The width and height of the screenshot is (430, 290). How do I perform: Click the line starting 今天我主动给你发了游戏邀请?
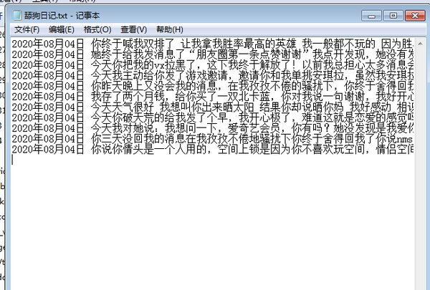pos(213,75)
